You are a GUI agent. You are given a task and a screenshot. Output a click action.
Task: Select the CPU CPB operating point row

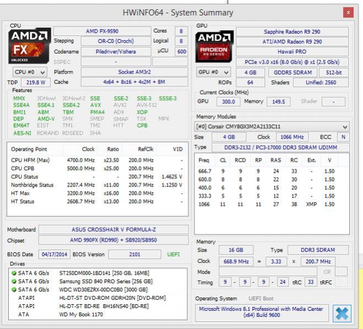click(97, 168)
